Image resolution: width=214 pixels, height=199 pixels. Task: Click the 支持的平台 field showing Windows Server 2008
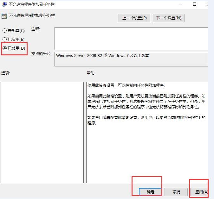pyautogui.click(x=131, y=59)
